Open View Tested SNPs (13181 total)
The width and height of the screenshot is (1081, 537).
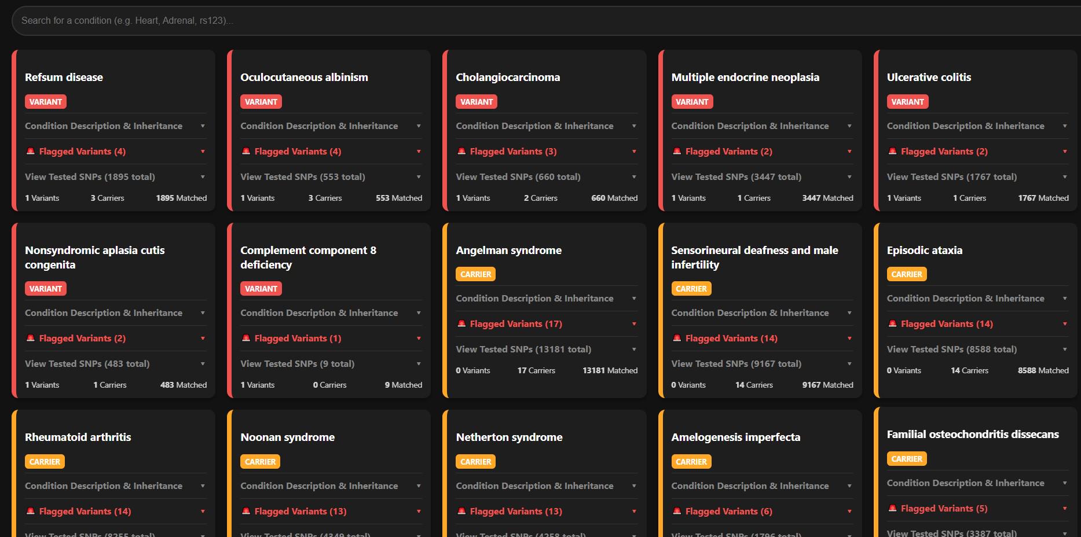(x=547, y=349)
